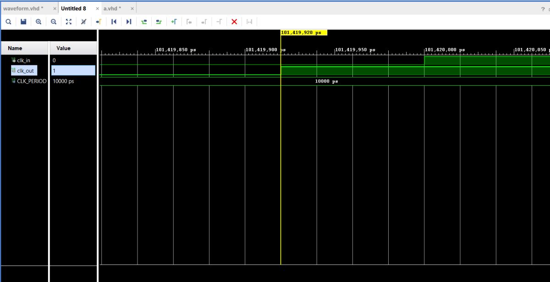This screenshot has width=550, height=282.
Task: Close the waveform.vhd tab
Action: tap(55, 9)
